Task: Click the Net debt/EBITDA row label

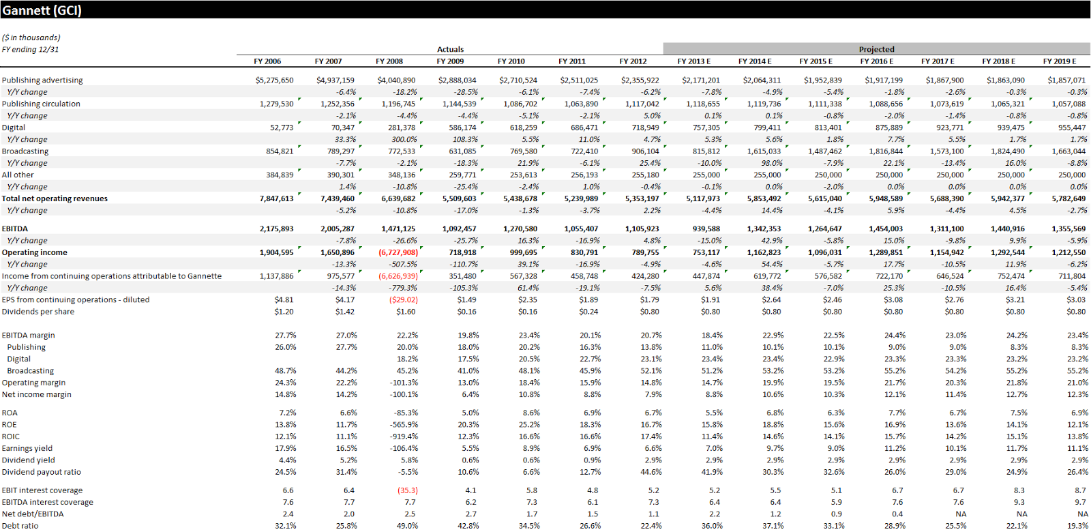Action: tap(33, 514)
